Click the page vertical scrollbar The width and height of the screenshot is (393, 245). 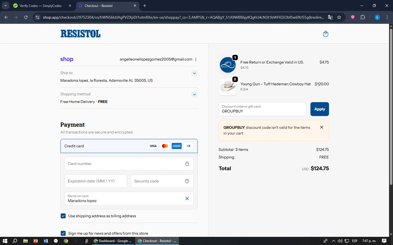coord(391,107)
